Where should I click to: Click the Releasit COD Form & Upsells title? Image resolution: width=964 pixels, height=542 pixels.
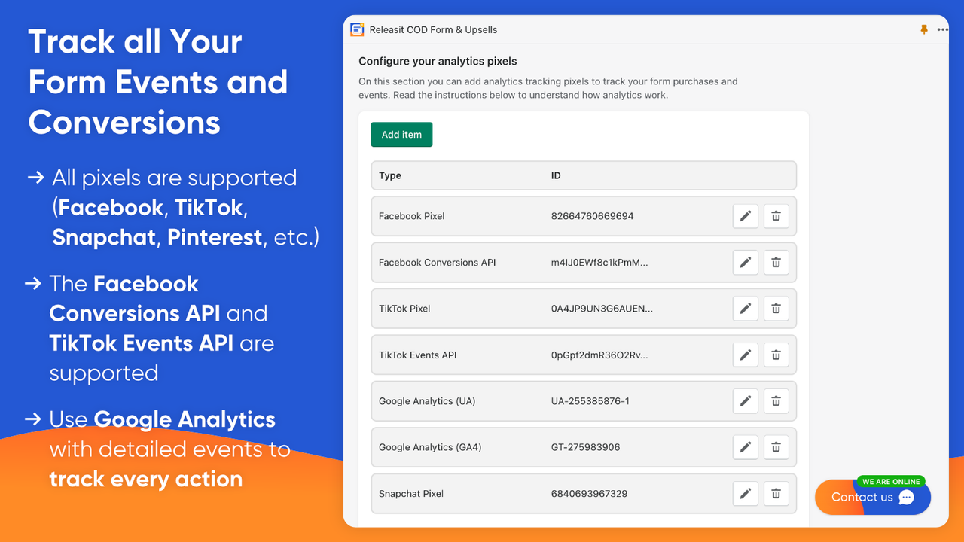pyautogui.click(x=433, y=30)
